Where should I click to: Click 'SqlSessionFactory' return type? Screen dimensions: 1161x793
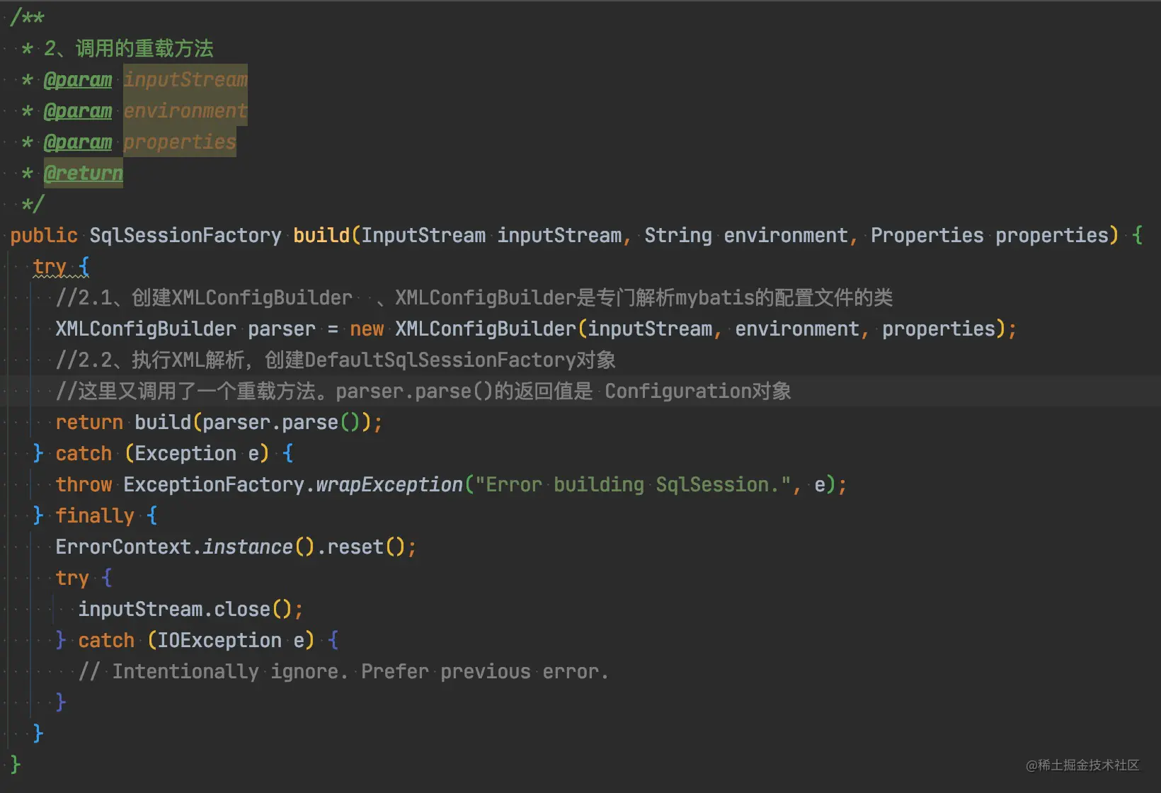(185, 235)
